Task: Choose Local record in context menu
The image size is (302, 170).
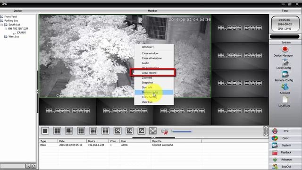Action: point(154,73)
